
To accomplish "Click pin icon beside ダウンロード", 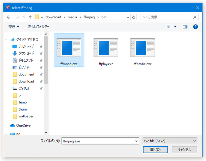I will coord(41,53).
